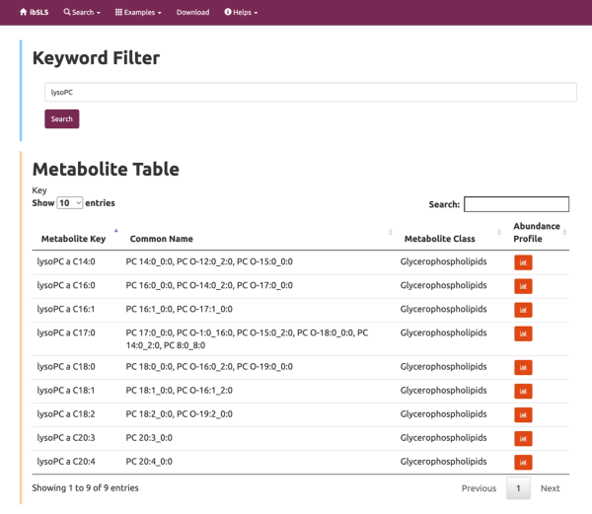Go to Next page of results
This screenshot has height=514, width=592.
coord(551,488)
